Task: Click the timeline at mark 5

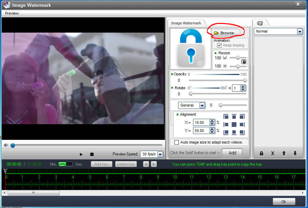Action: 90,177
